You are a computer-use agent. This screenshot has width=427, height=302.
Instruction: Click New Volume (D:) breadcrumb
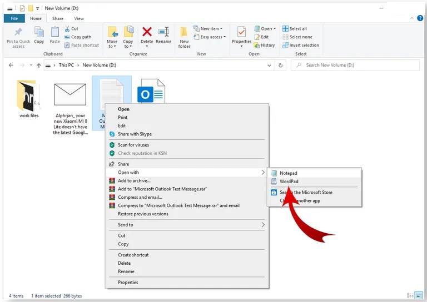[99, 66]
